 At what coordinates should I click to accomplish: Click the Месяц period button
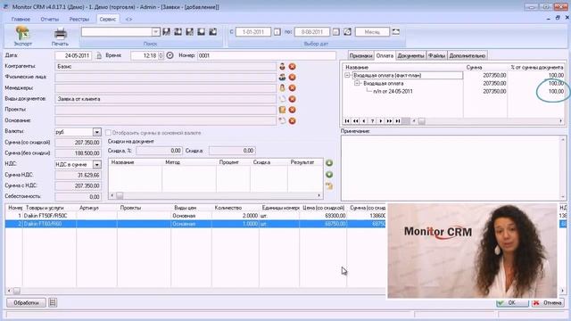point(372,32)
